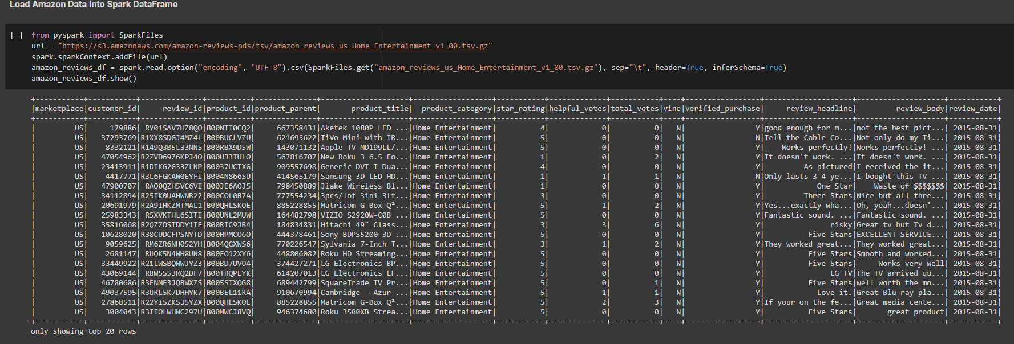The width and height of the screenshot is (1014, 344).
Task: Select product_parent 567816707
Action: click(x=296, y=157)
